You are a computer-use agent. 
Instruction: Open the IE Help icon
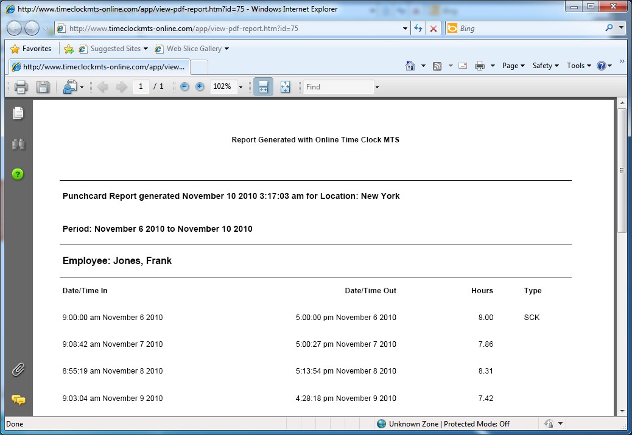pos(602,66)
